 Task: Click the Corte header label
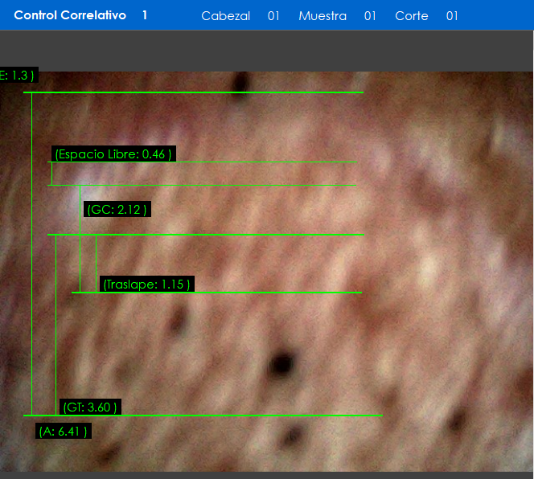pos(412,16)
